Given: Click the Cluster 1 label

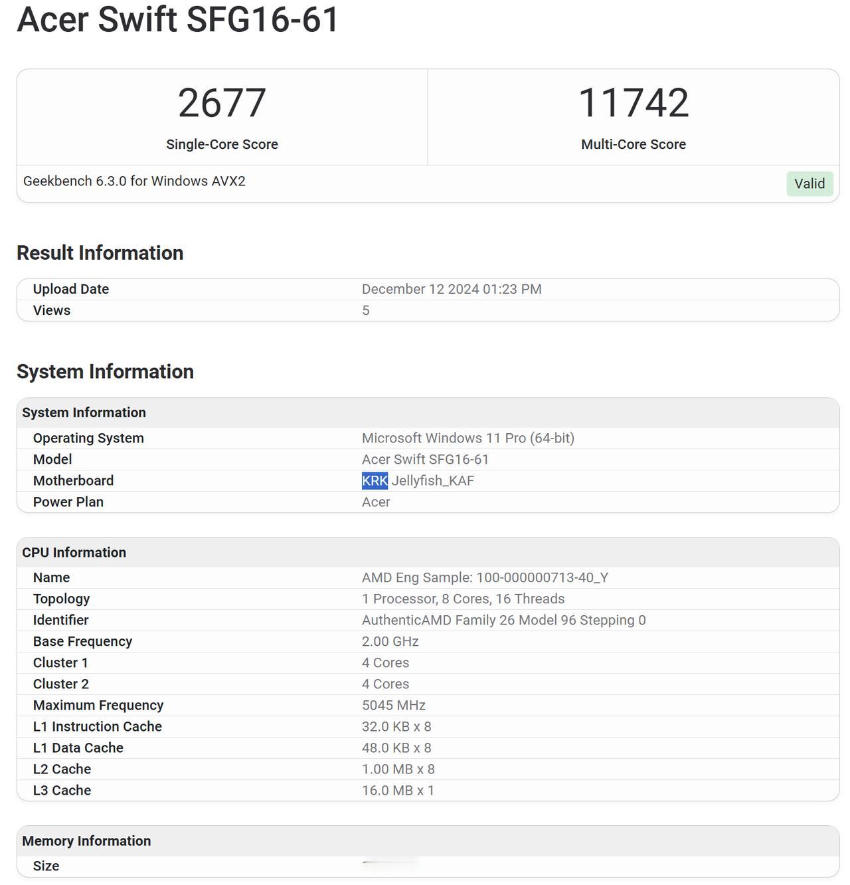Looking at the screenshot, I should point(60,662).
